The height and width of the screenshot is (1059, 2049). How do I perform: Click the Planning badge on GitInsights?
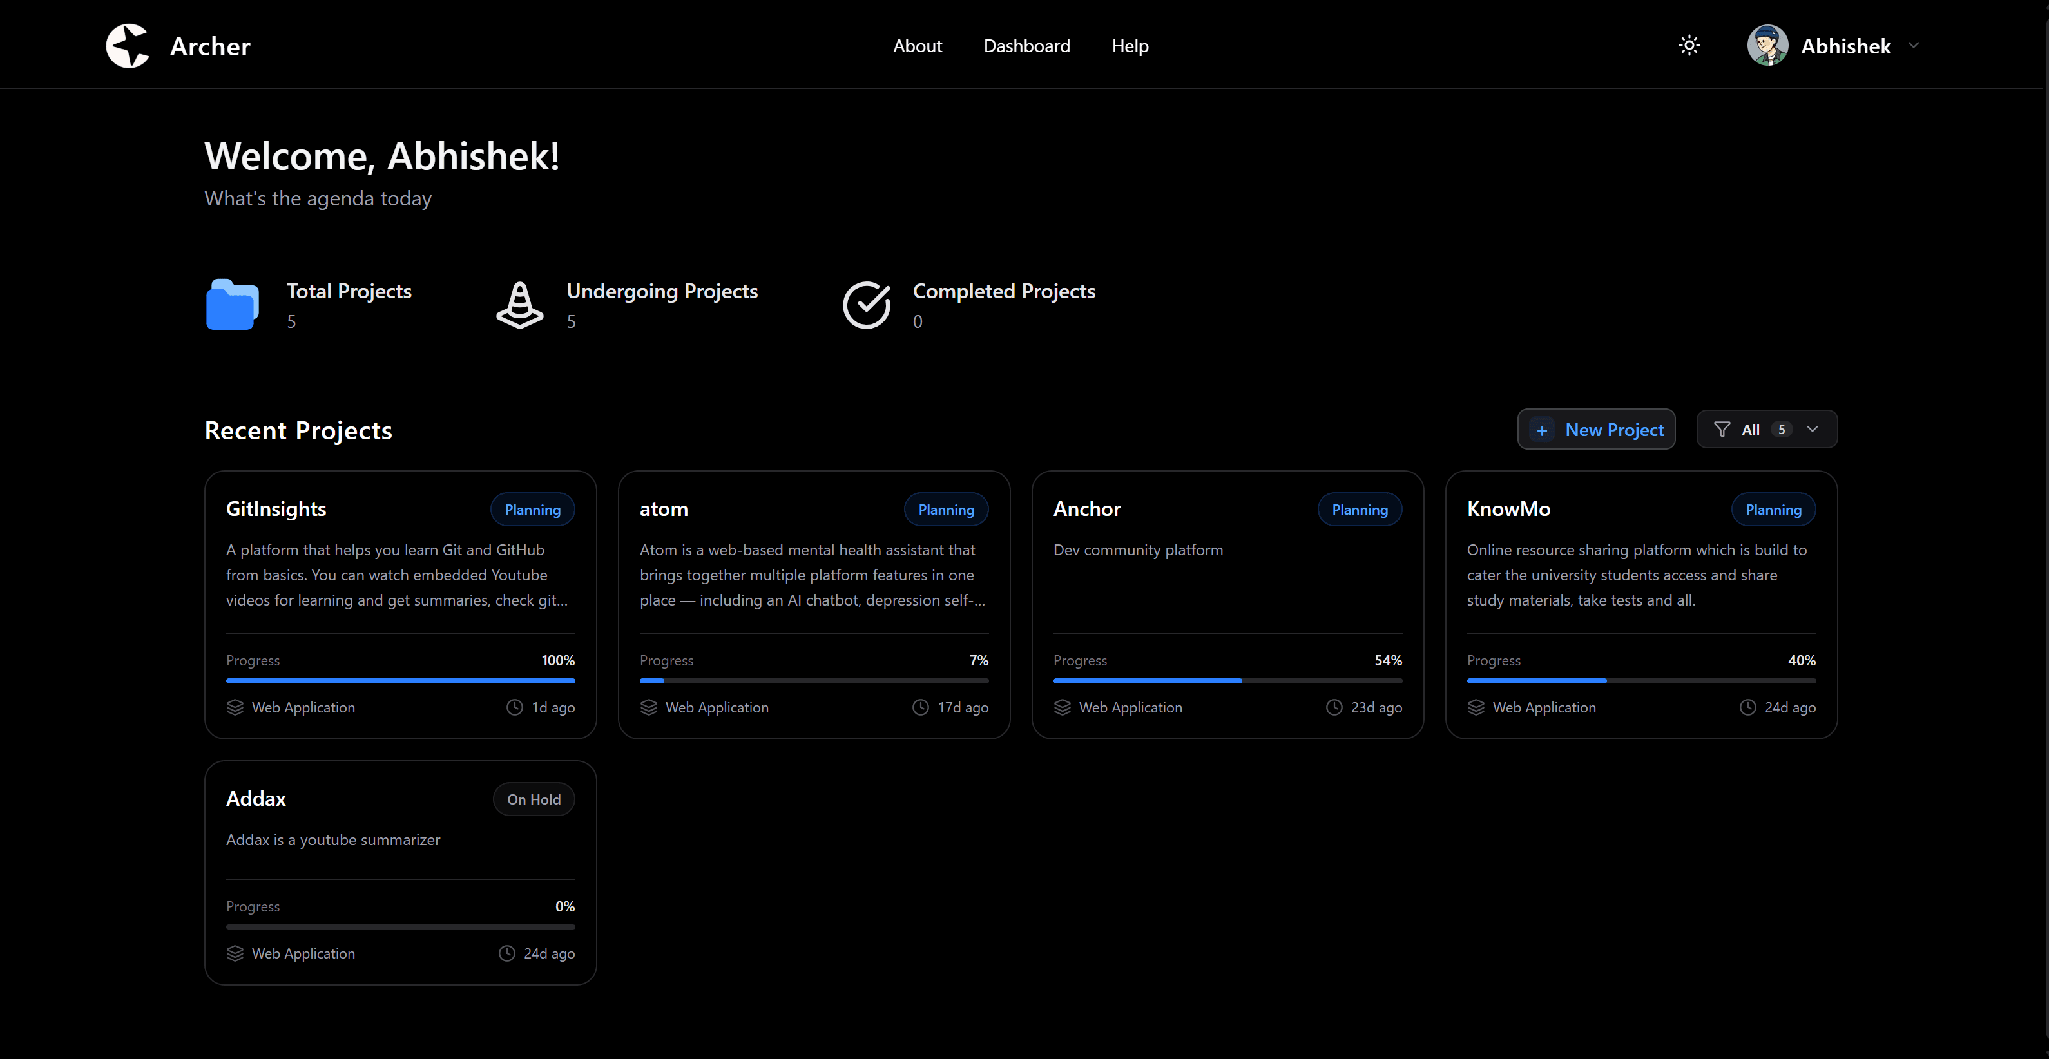click(532, 509)
